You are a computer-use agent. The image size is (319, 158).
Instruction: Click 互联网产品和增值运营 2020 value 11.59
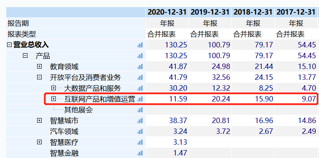pos(178,99)
